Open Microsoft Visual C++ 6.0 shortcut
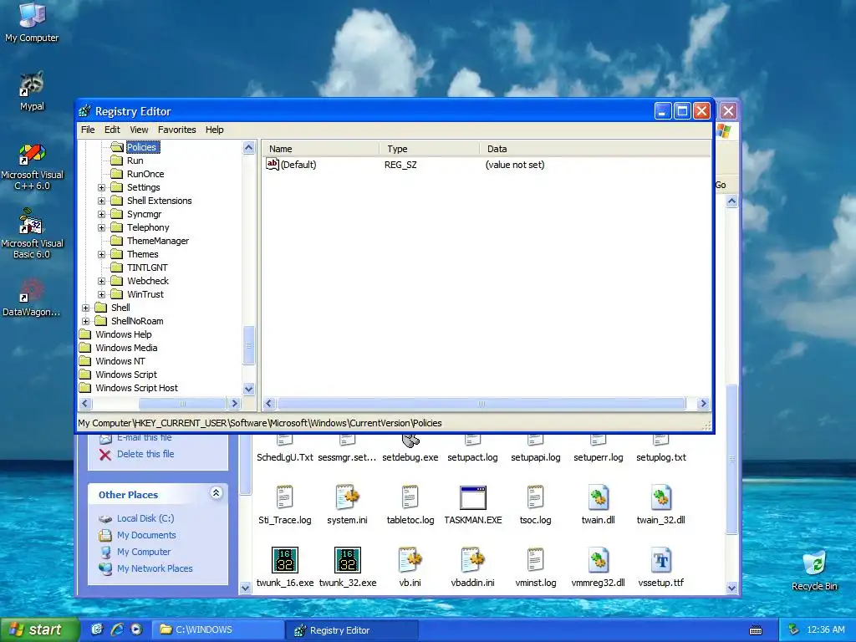 [32, 166]
